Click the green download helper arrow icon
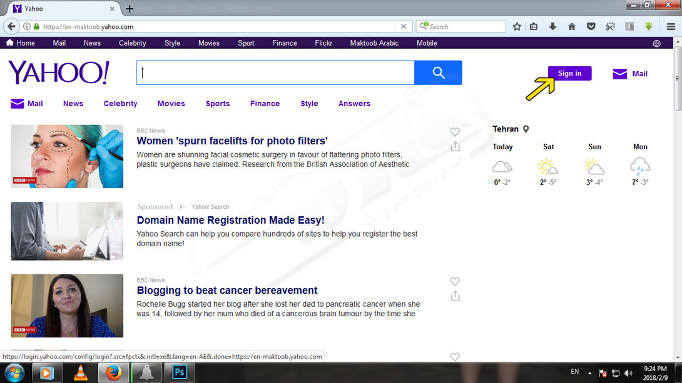The height and width of the screenshot is (383, 682). point(648,26)
